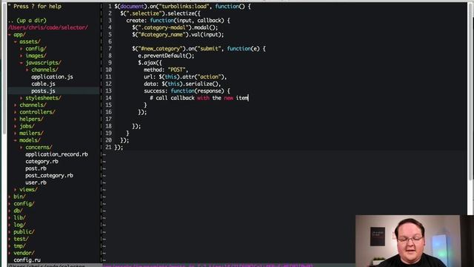Click "#new_category" on line 7

click(162, 49)
